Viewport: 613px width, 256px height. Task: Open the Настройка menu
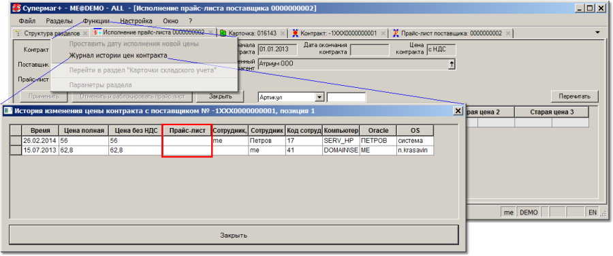[x=136, y=21]
